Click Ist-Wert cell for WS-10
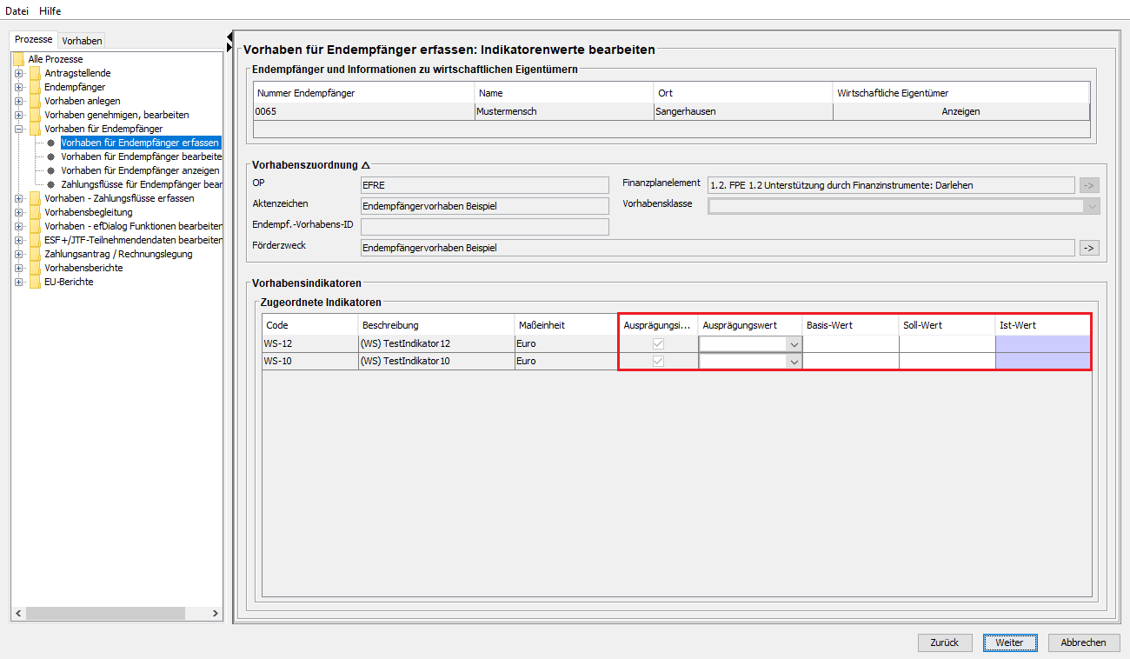This screenshot has width=1130, height=659. coord(1043,361)
